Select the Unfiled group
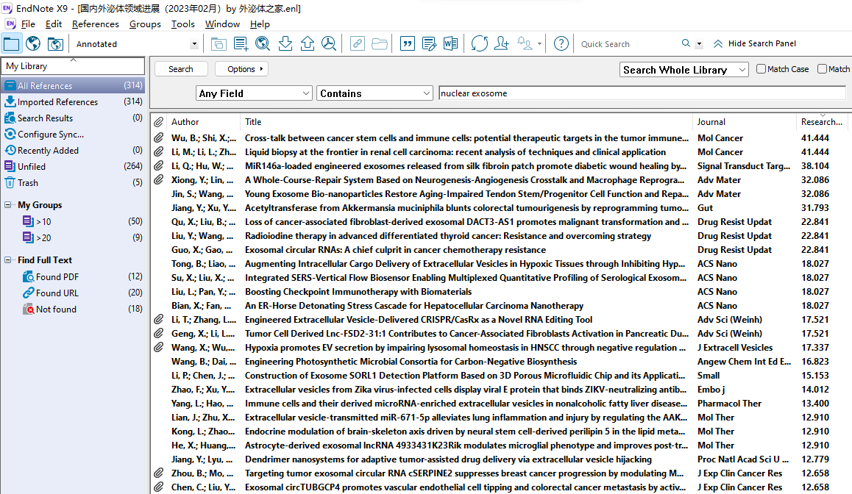 point(73,167)
